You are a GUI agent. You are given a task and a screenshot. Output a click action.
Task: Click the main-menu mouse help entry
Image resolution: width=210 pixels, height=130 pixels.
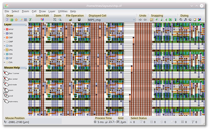[11, 101]
